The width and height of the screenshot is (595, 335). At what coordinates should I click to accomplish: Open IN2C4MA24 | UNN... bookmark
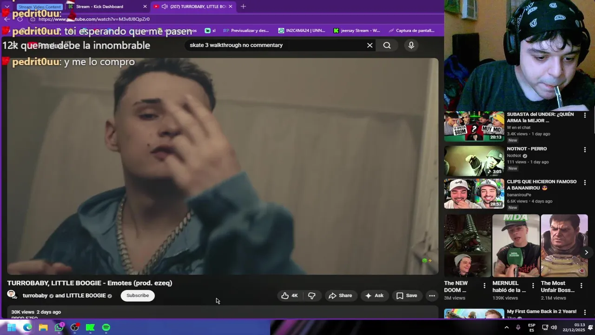pos(302,31)
